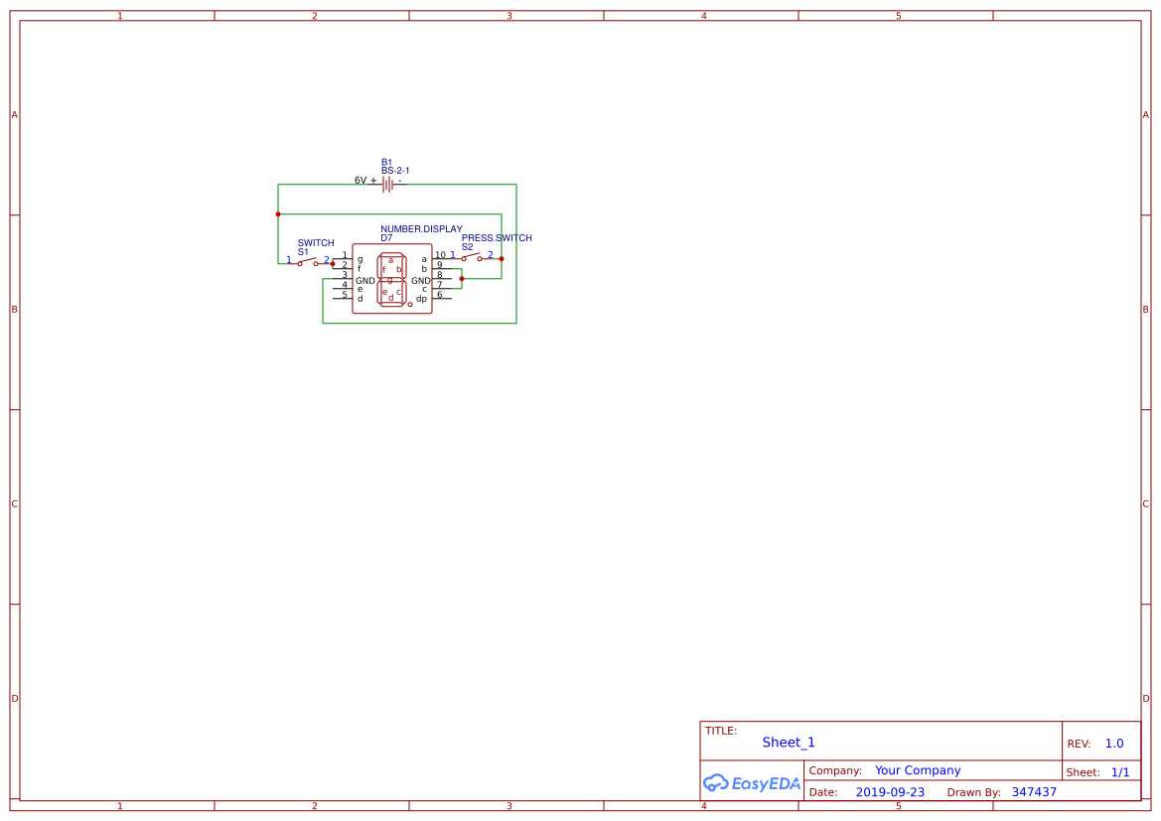Select the Drawn By value "347437"
Screen dimensions: 1161x821
[1034, 792]
